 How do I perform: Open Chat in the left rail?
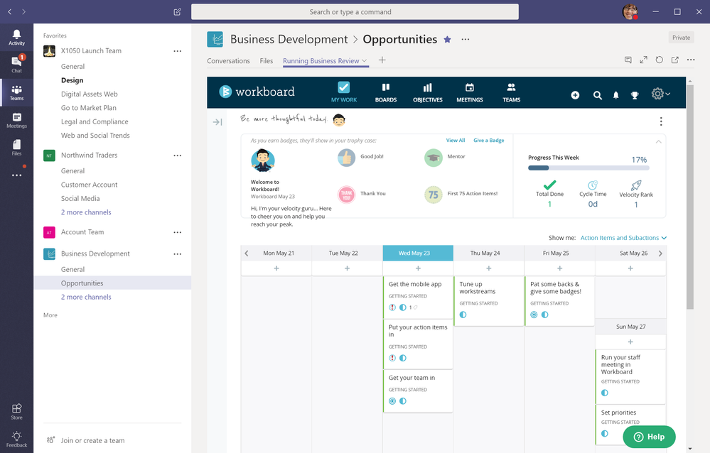pos(16,65)
